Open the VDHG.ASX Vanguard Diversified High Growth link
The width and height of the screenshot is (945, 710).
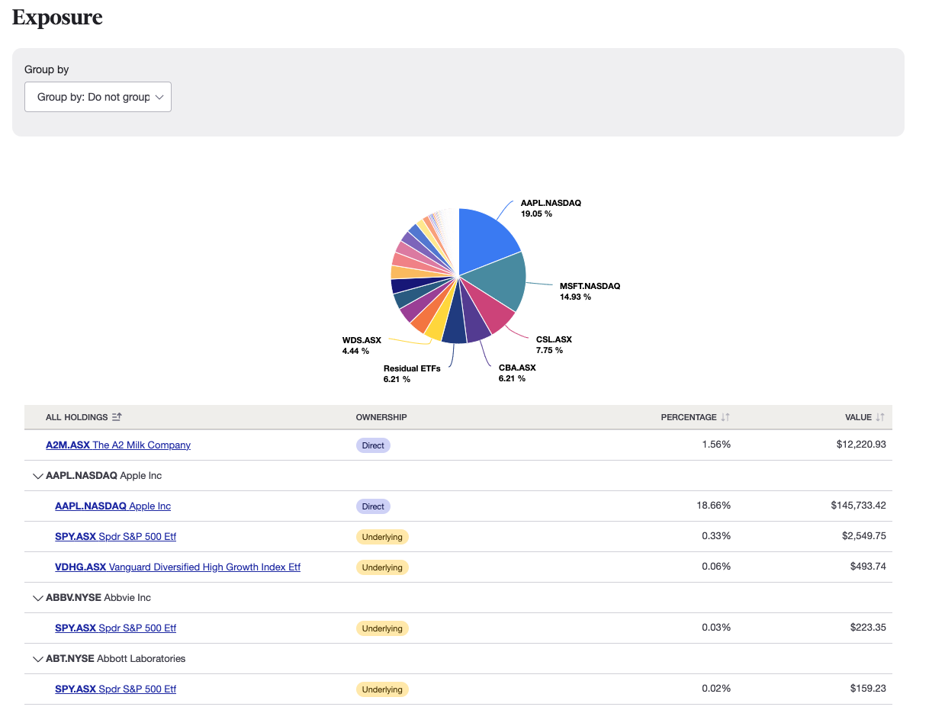(x=178, y=567)
